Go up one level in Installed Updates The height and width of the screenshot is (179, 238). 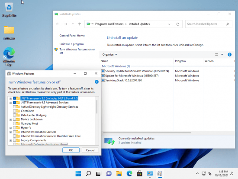point(80,24)
